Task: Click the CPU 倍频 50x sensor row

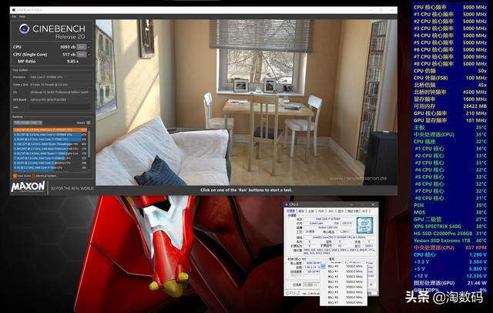Action: pyautogui.click(x=450, y=71)
